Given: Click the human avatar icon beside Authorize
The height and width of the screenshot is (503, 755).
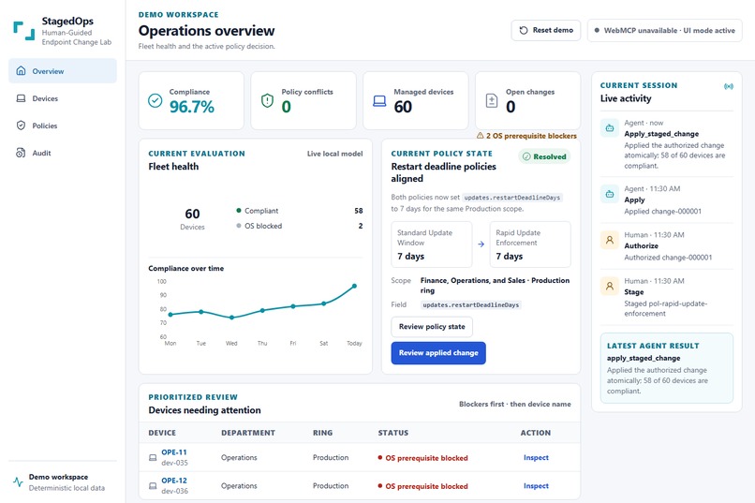Looking at the screenshot, I should [610, 240].
